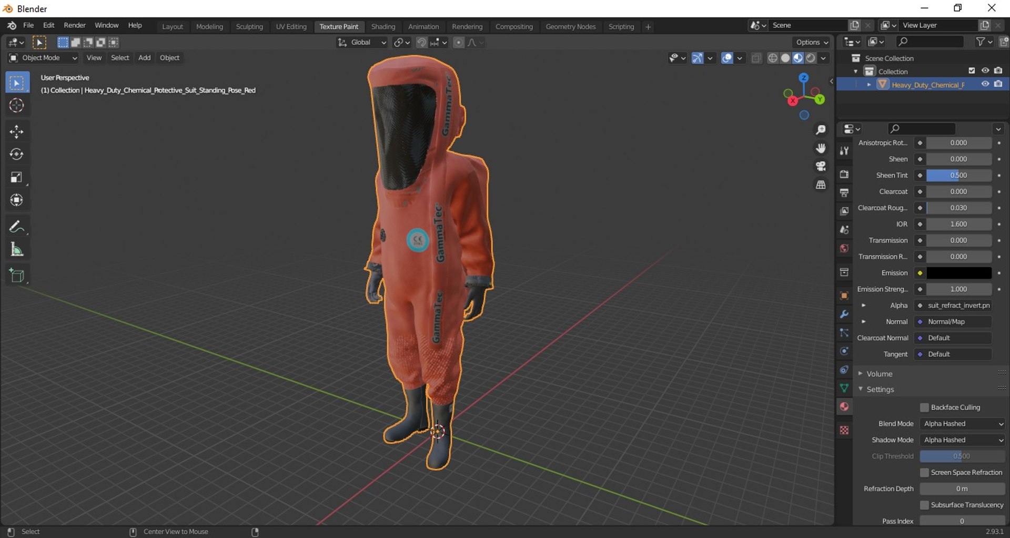Open the Particles properties tab
The height and width of the screenshot is (538, 1010).
pos(844,332)
